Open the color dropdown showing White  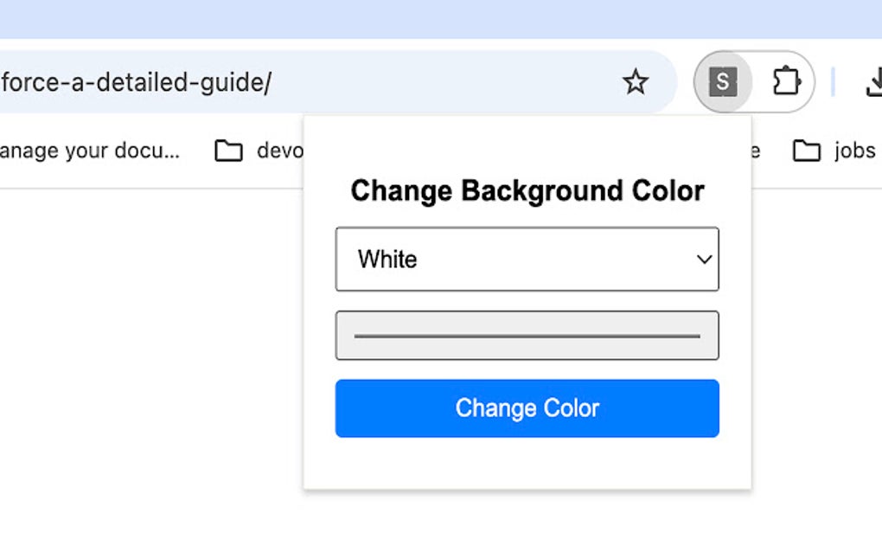527,259
